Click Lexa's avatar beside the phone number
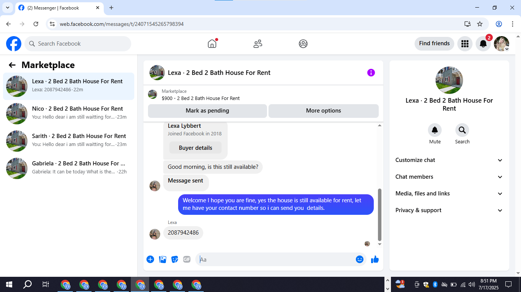 155,234
